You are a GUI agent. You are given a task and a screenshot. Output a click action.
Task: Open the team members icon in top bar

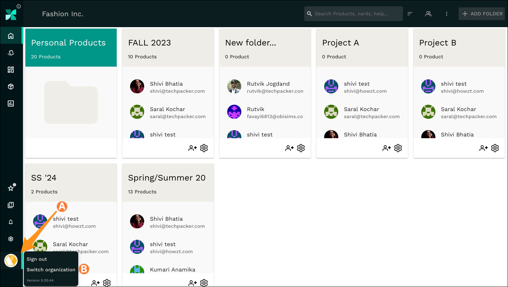pyautogui.click(x=428, y=14)
